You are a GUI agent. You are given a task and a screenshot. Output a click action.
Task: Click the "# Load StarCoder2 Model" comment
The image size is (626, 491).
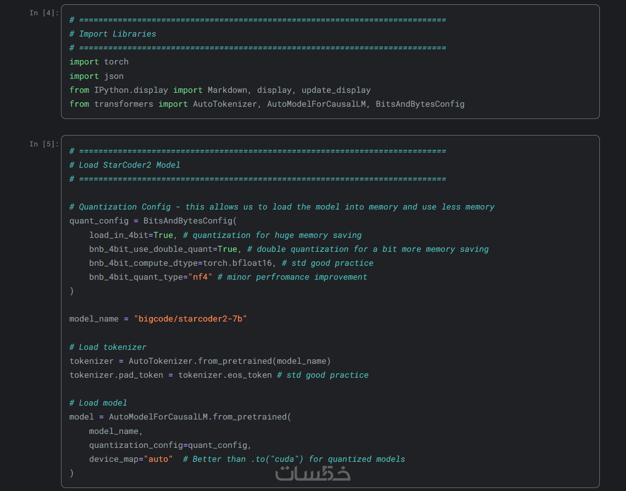tap(125, 165)
